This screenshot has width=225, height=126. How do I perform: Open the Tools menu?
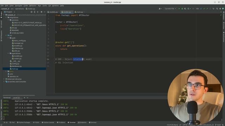tap(45, 6)
